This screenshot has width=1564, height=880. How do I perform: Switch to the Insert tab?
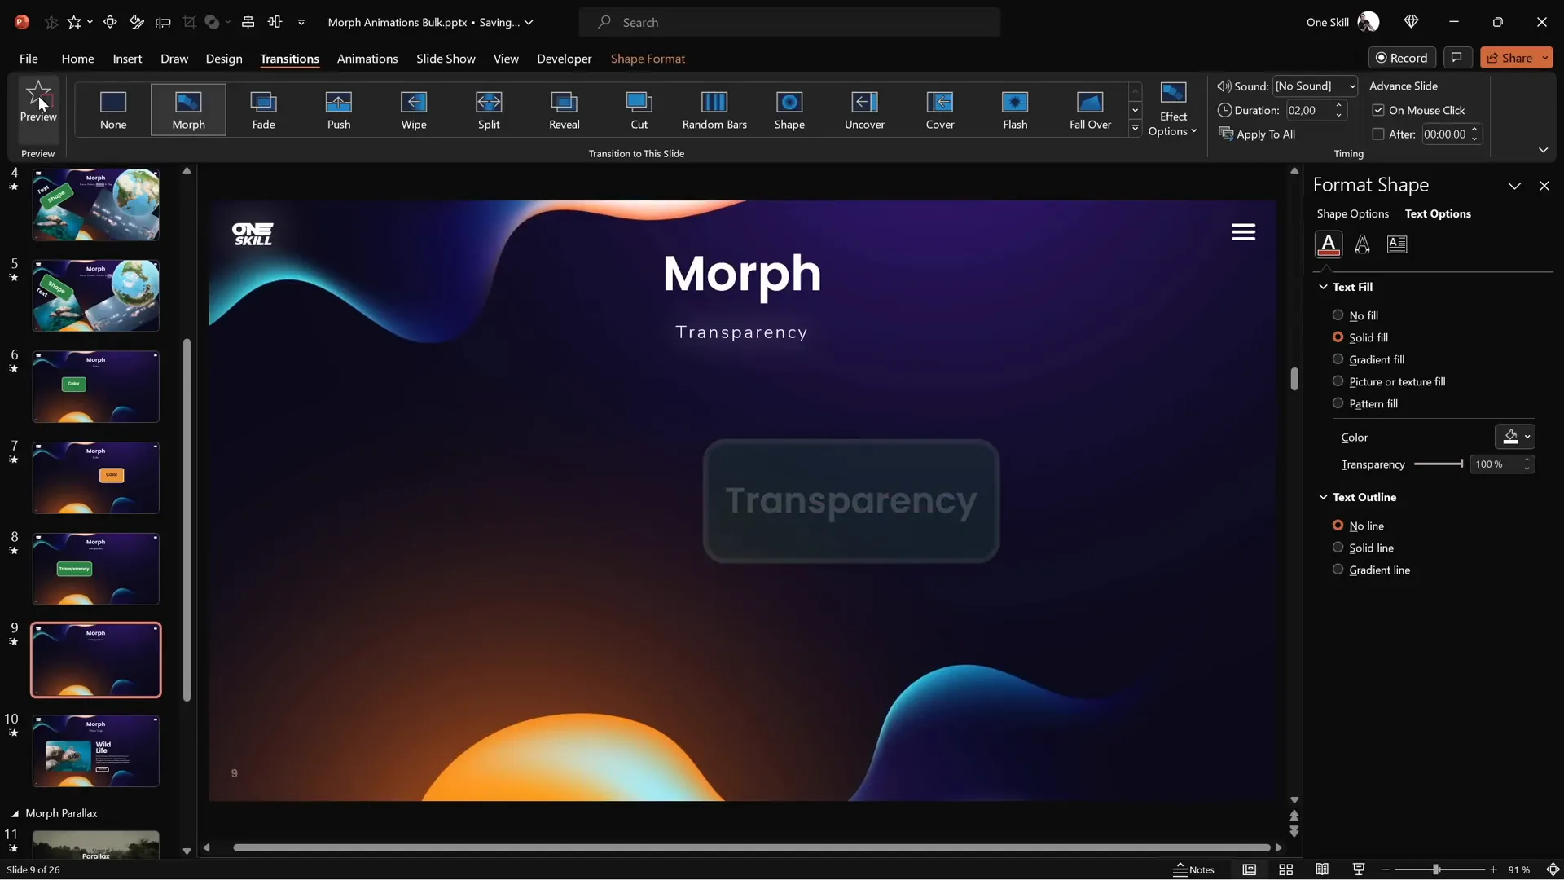pyautogui.click(x=127, y=59)
